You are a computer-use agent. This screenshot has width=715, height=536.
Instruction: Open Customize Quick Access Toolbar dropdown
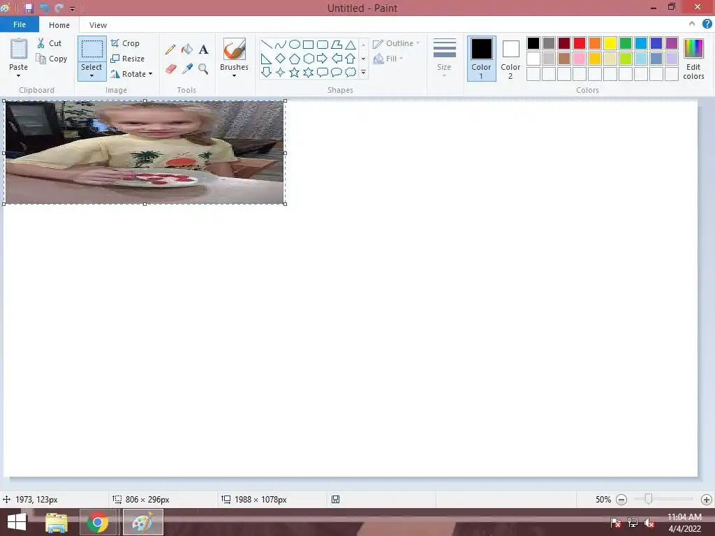[72, 8]
